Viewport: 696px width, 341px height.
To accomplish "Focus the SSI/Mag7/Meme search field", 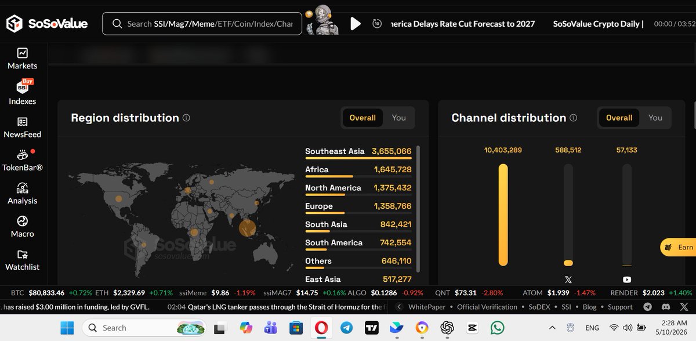I will pos(202,24).
